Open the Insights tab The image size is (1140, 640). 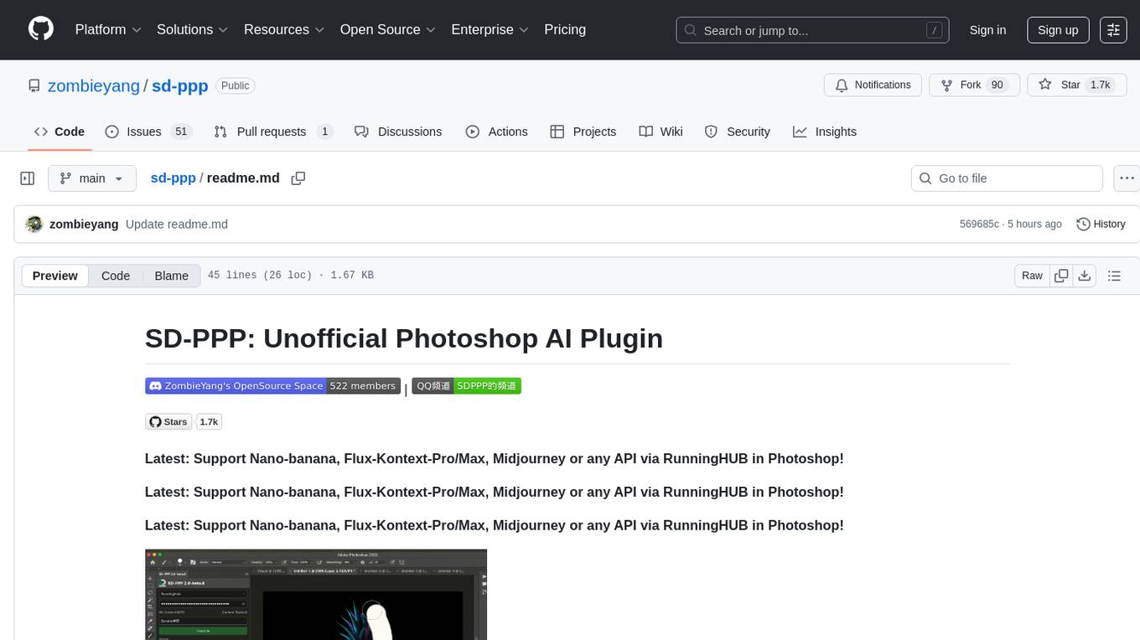pos(825,132)
